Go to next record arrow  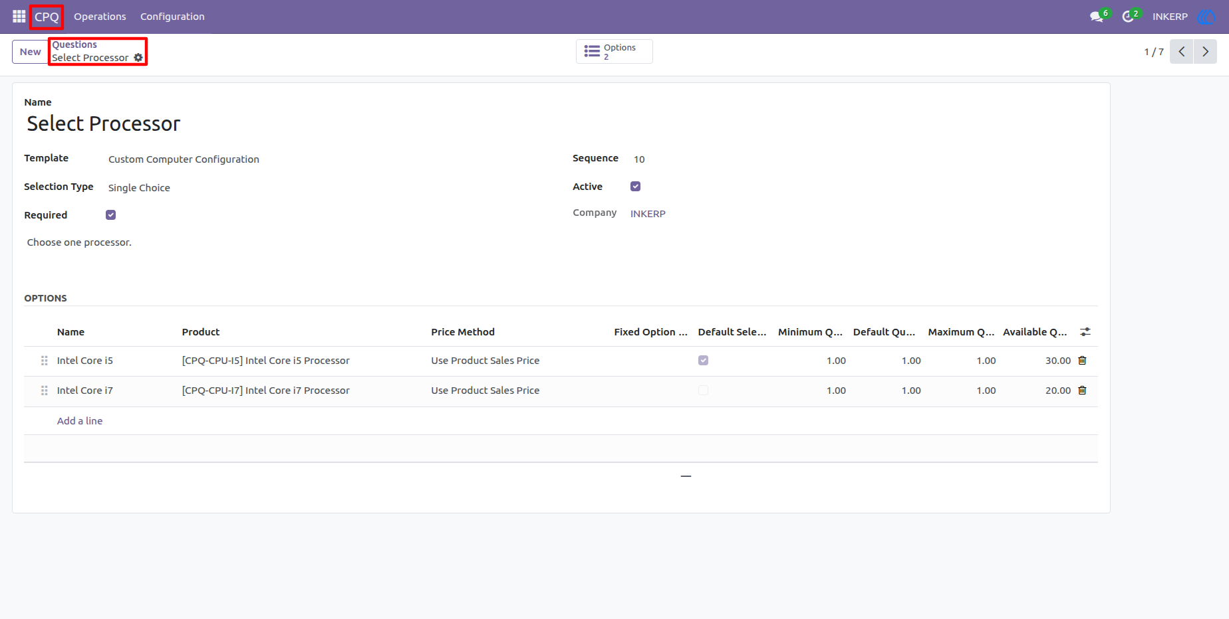tap(1205, 52)
